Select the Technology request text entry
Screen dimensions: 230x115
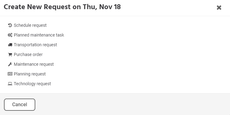(32, 84)
